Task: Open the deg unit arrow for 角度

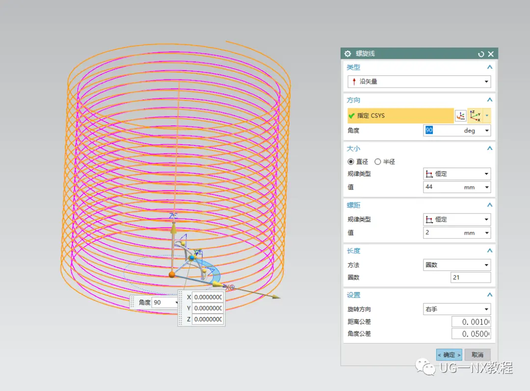Action: [x=487, y=130]
